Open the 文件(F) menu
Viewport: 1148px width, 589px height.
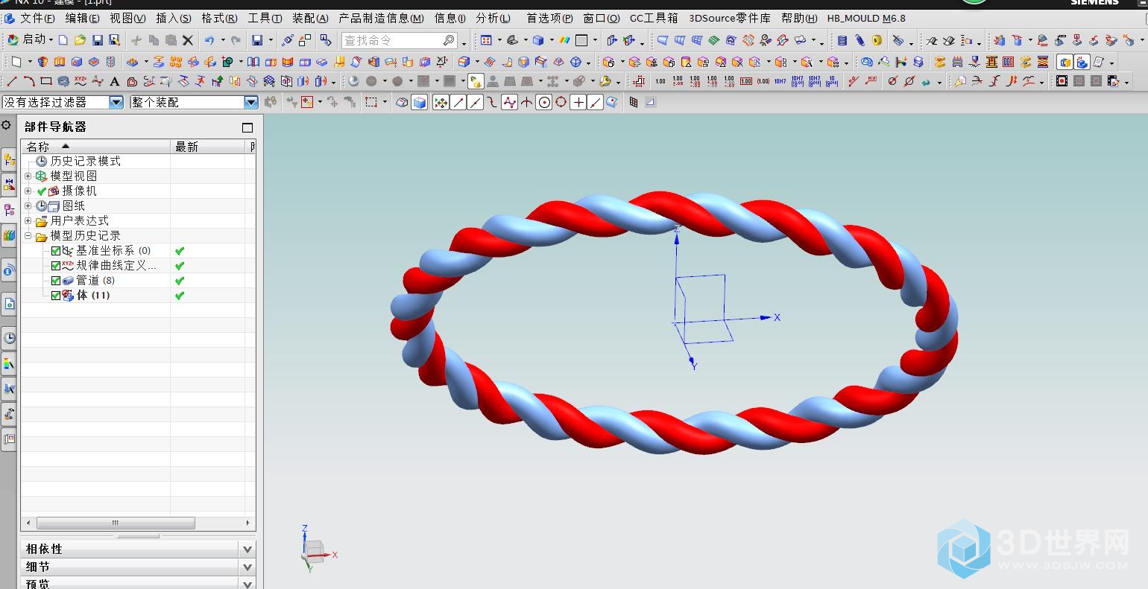click(37, 18)
